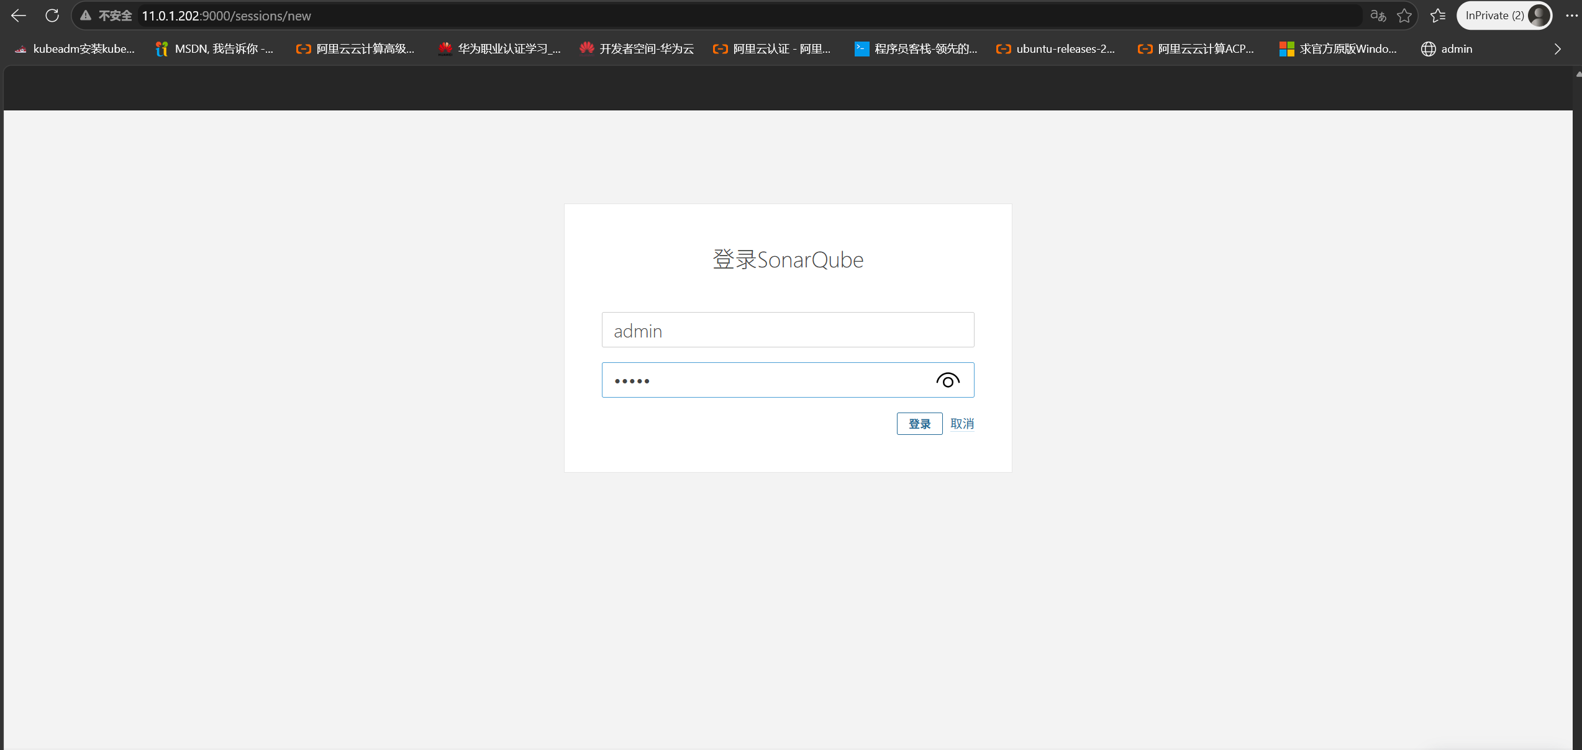Open 阿里云认证 - 阿里... bookmark

coord(772,49)
